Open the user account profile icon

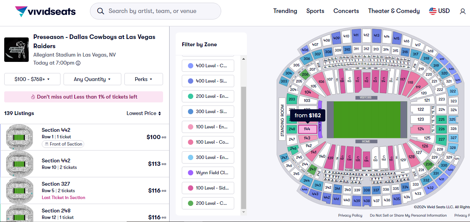(463, 11)
